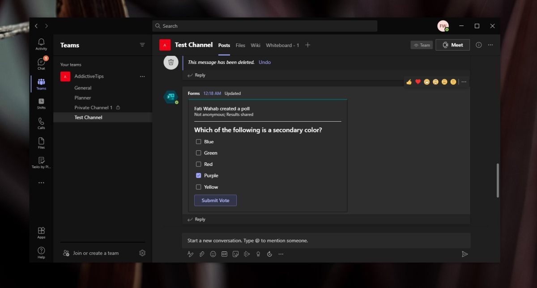The width and height of the screenshot is (537, 288).
Task: Check the Blue option
Action: point(199,142)
